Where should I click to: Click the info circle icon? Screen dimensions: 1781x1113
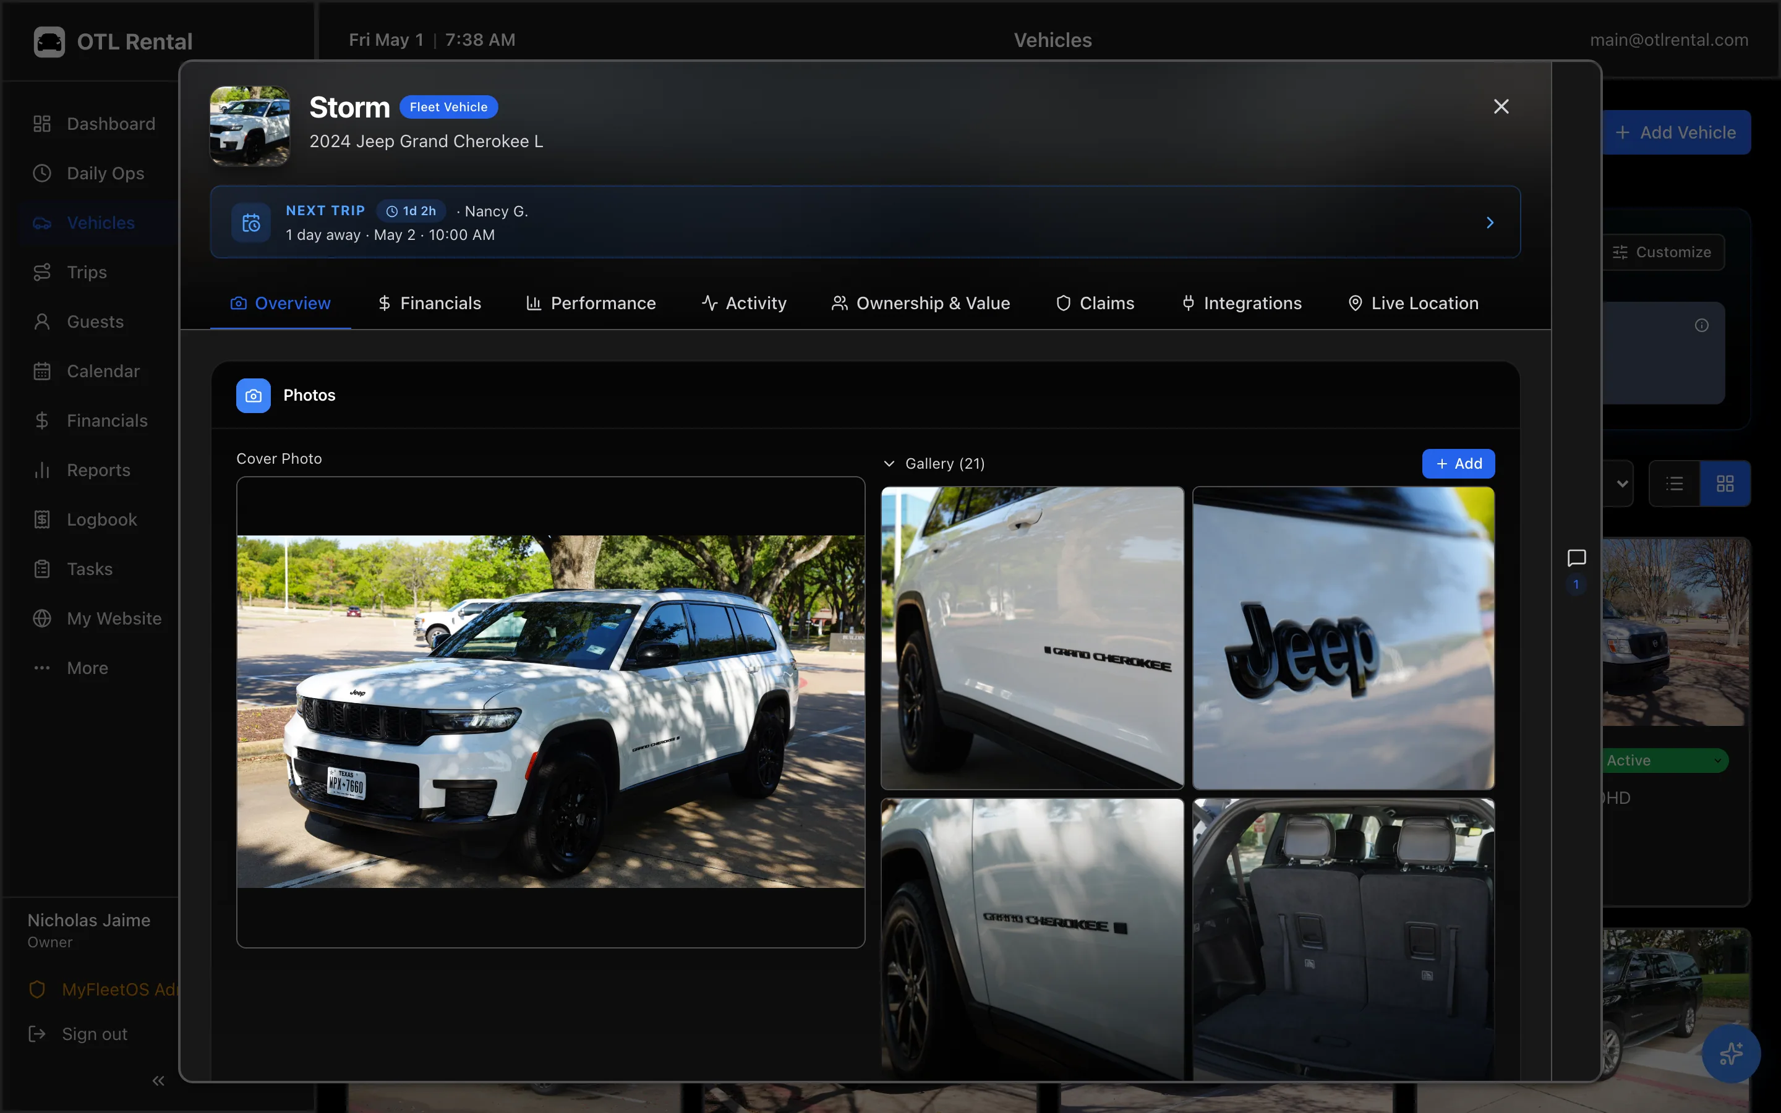1701,325
